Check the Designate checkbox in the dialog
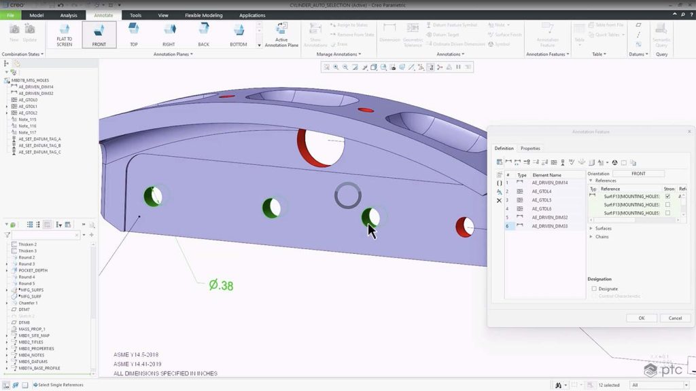The image size is (696, 391). tap(594, 288)
